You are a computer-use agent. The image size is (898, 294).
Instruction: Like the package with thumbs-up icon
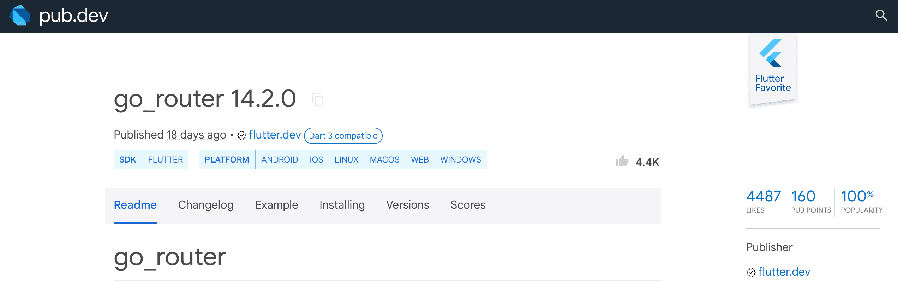pyautogui.click(x=622, y=161)
